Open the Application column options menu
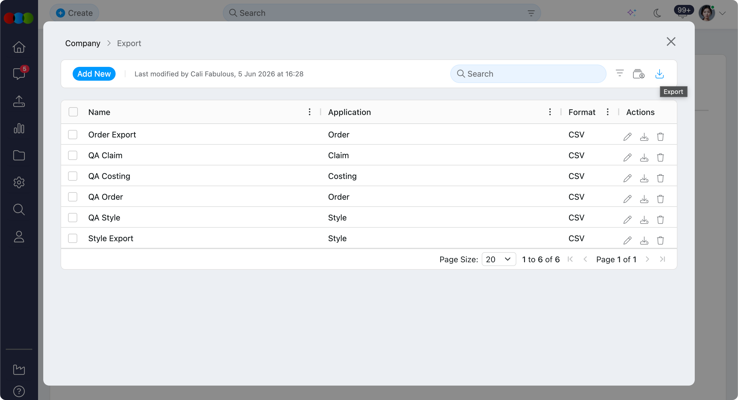Viewport: 738px width, 400px height. (550, 112)
